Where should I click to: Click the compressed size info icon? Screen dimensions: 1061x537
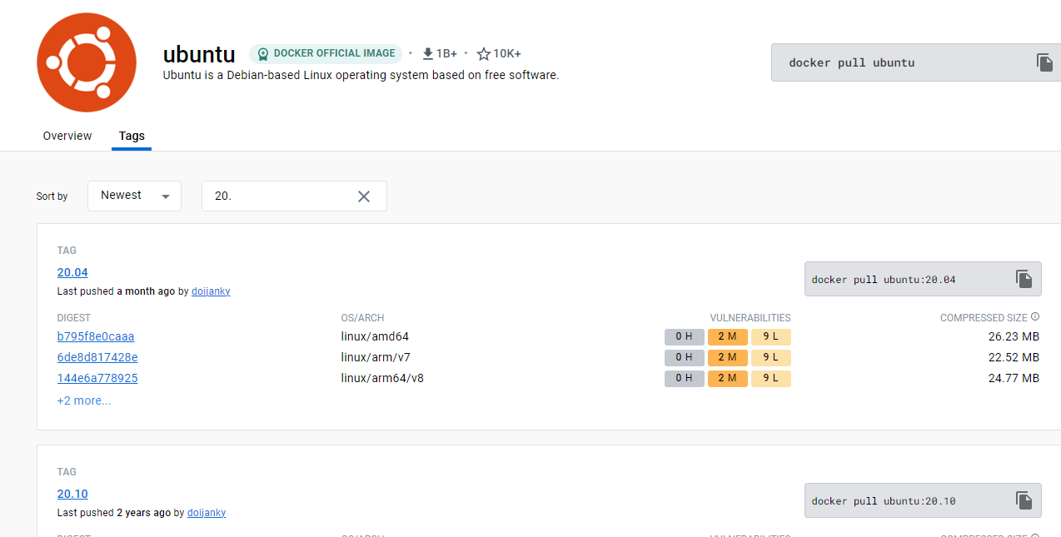tap(1035, 317)
